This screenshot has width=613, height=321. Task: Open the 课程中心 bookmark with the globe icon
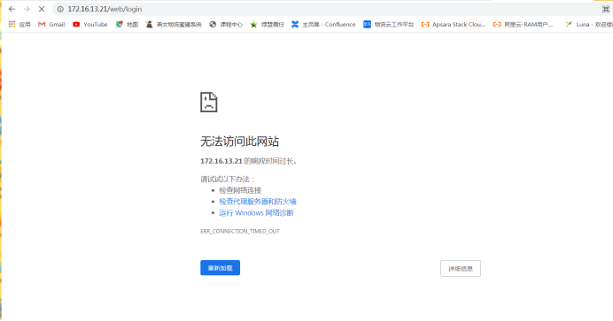(x=226, y=24)
